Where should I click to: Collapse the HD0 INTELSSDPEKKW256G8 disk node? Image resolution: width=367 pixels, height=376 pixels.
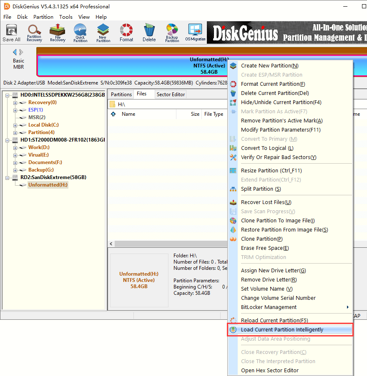[x=8, y=95]
